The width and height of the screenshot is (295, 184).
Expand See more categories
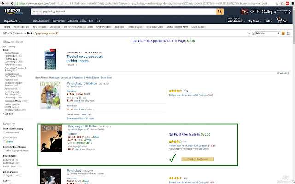[8, 114]
